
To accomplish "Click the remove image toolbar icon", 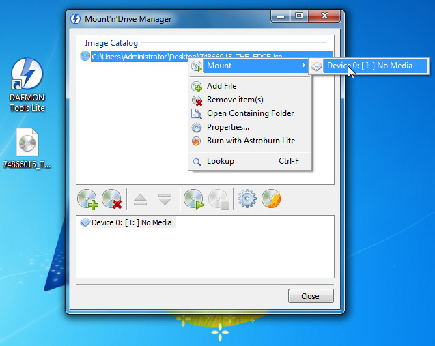I will [x=111, y=199].
